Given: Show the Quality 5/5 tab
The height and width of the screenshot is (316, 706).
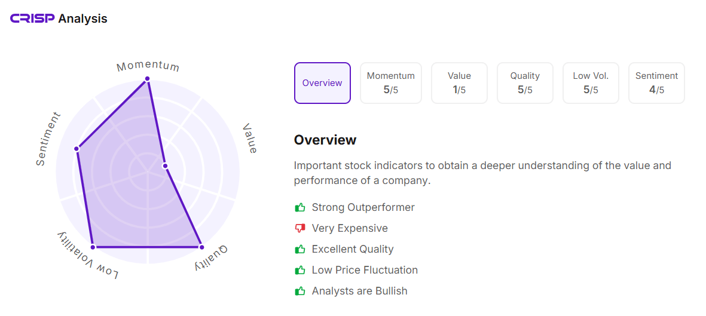Looking at the screenshot, I should [x=525, y=83].
